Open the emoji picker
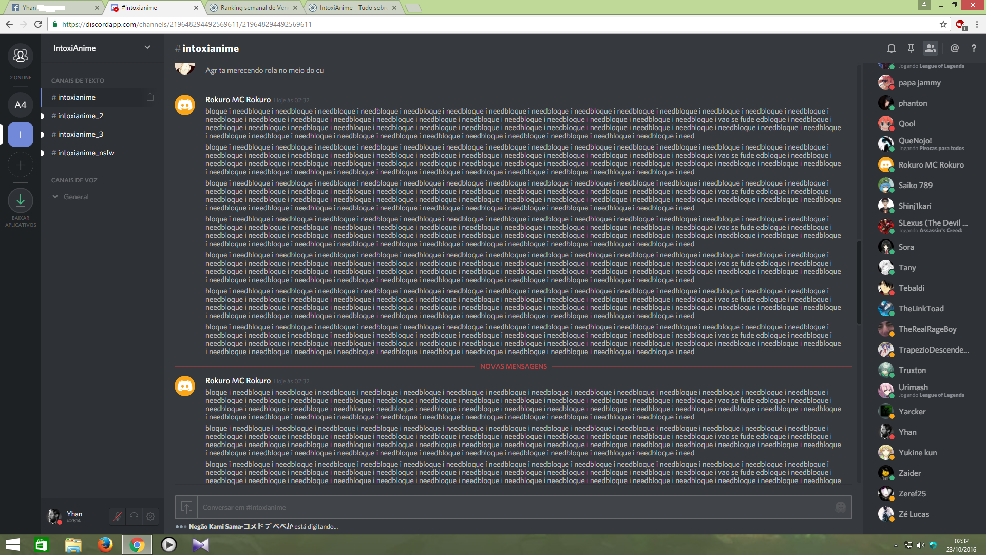This screenshot has width=986, height=555. tap(840, 507)
